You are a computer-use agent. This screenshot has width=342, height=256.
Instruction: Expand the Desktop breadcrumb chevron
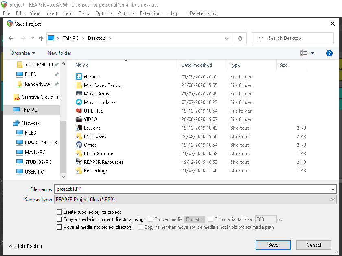tap(110, 38)
